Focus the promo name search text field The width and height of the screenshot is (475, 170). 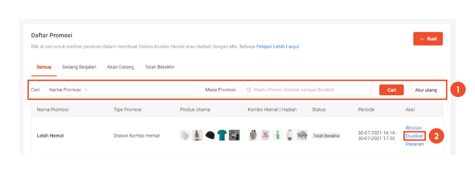[x=145, y=90]
